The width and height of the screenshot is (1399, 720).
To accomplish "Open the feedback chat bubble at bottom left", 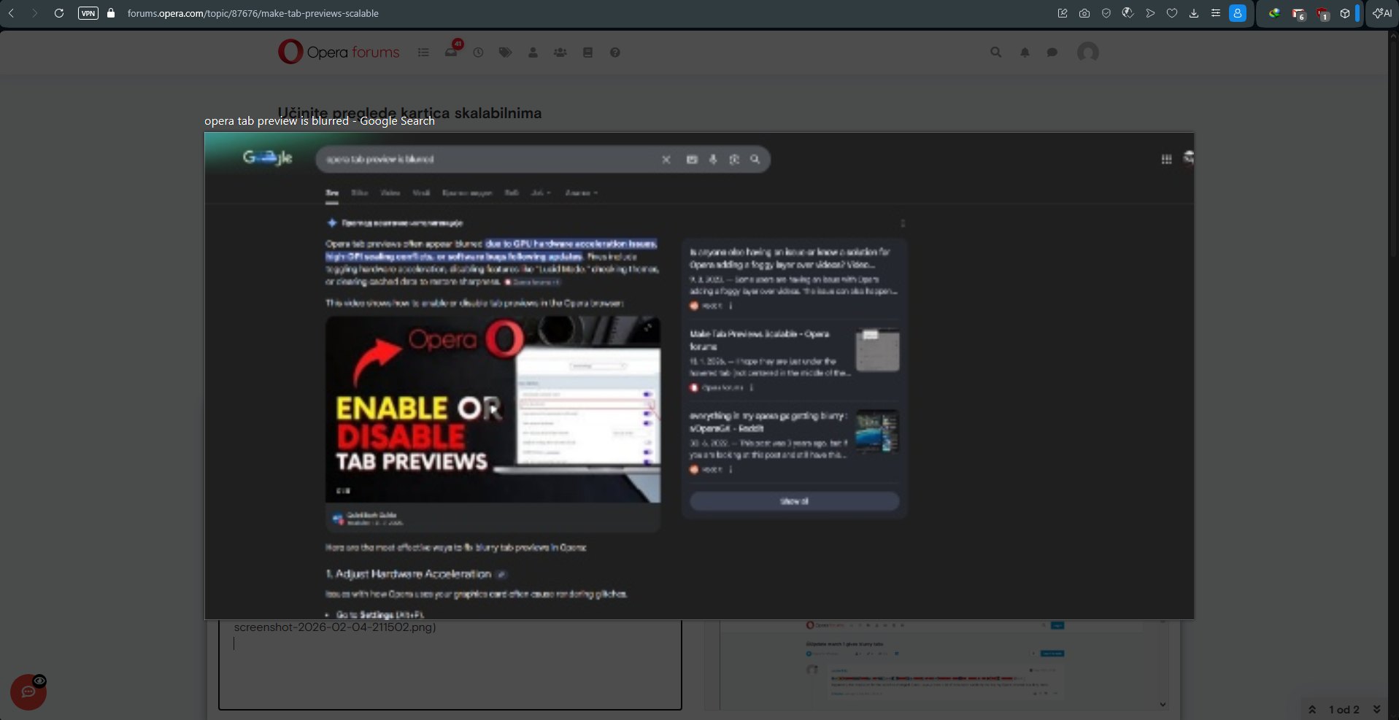I will coord(28,692).
